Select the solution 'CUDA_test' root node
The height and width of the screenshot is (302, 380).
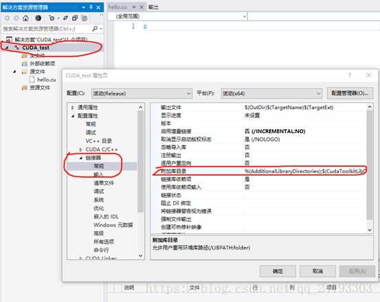(x=51, y=39)
